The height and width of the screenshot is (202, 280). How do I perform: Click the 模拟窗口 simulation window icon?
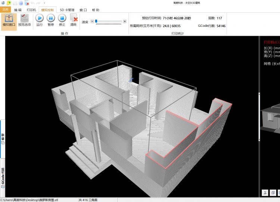8,21
